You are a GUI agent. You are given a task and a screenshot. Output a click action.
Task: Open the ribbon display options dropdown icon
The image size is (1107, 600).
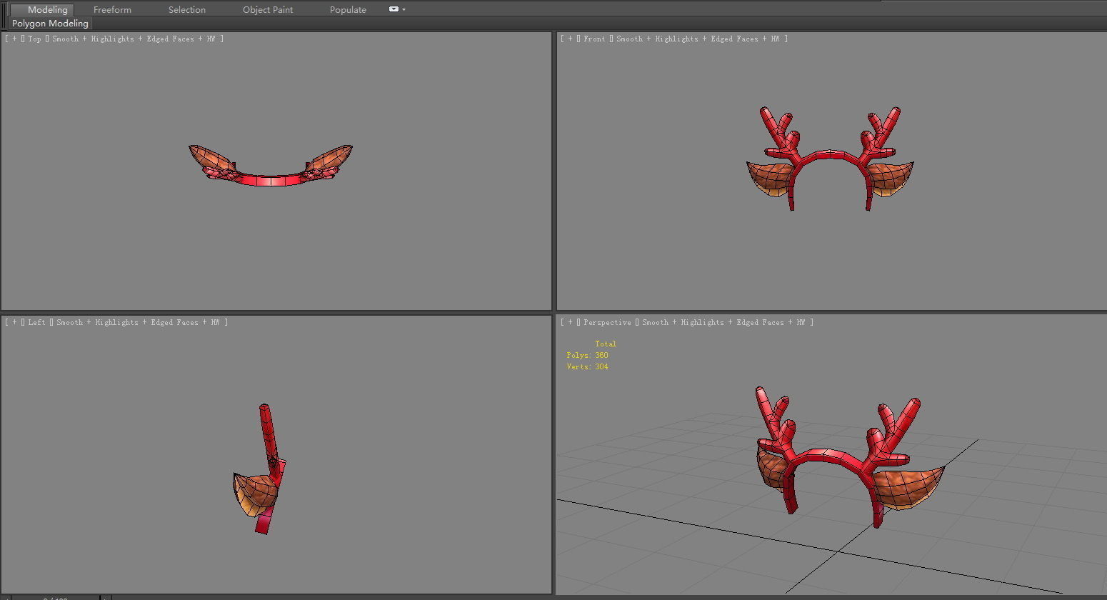click(x=397, y=9)
